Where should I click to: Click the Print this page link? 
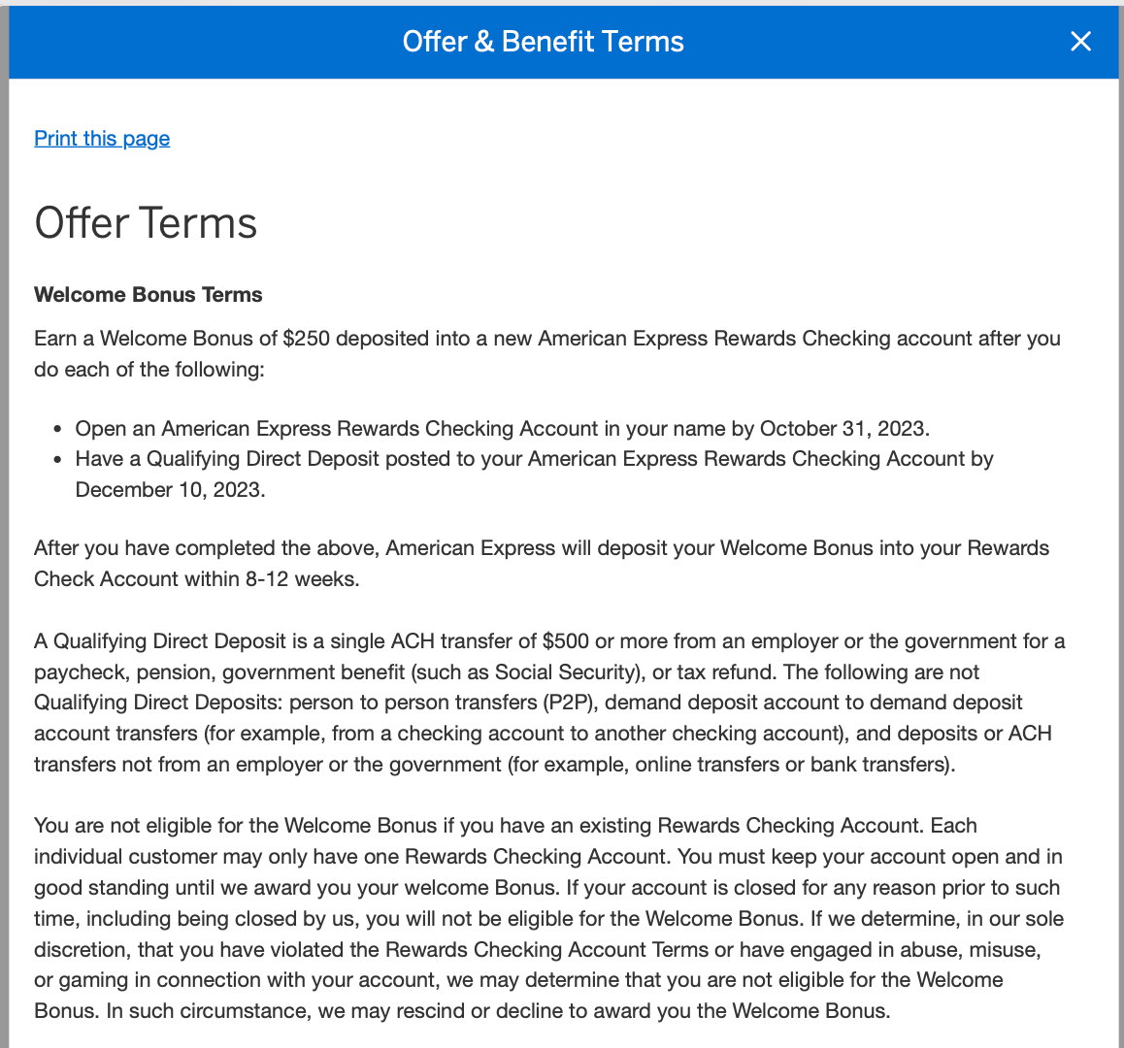pyautogui.click(x=102, y=139)
